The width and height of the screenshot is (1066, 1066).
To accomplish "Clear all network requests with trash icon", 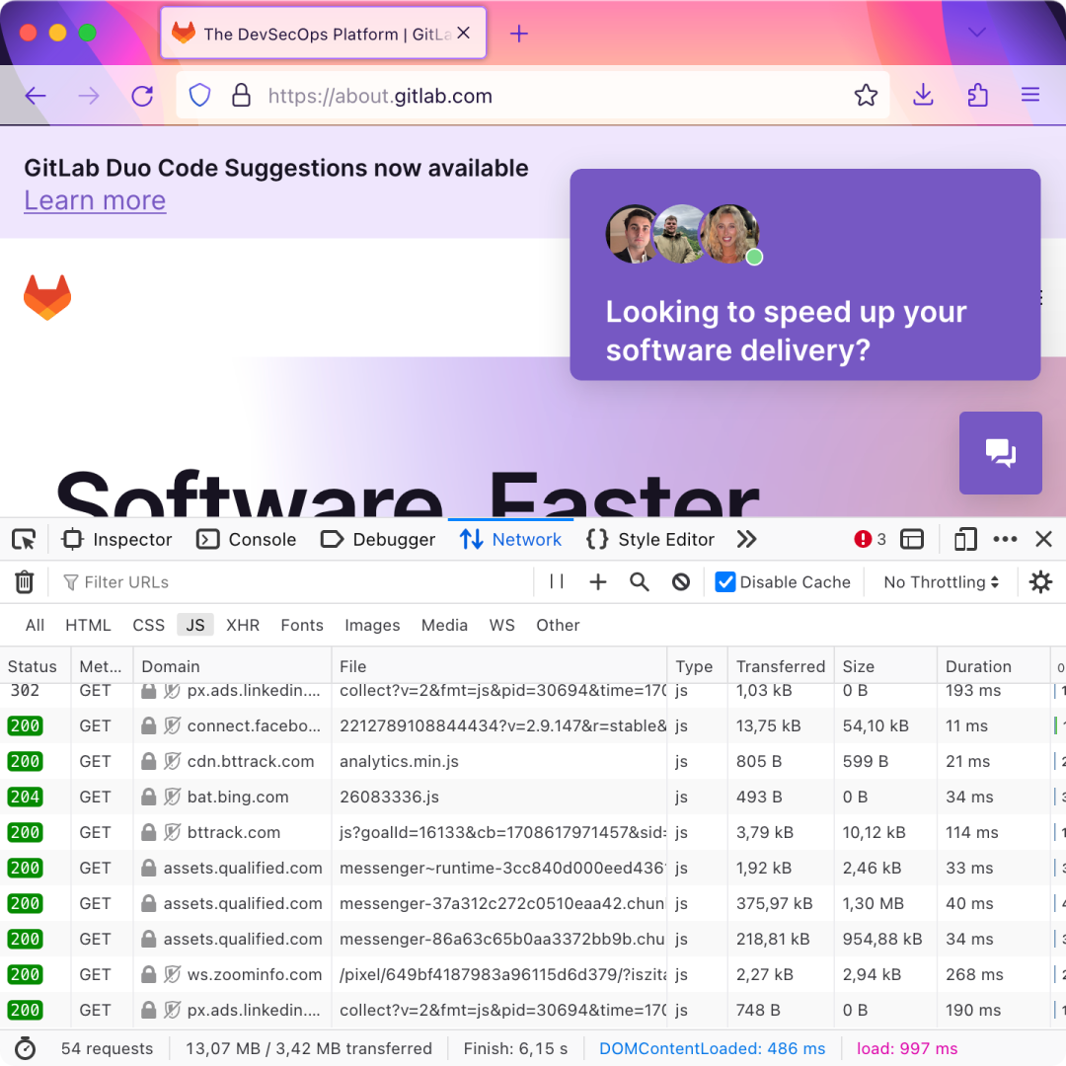I will click(24, 581).
